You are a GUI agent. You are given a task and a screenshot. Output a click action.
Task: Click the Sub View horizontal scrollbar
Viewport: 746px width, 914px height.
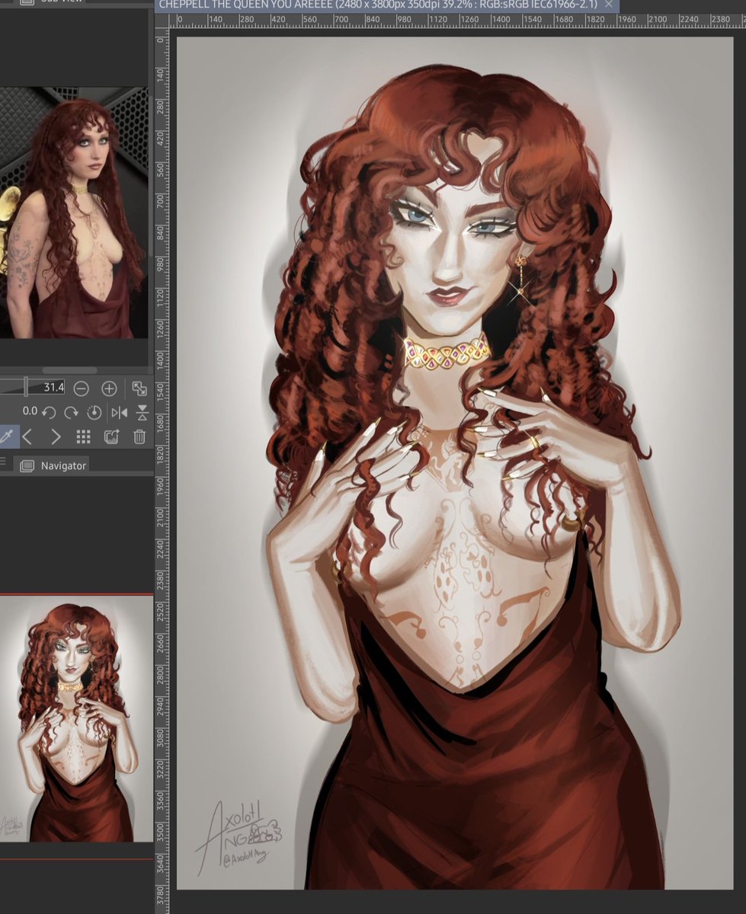69,370
